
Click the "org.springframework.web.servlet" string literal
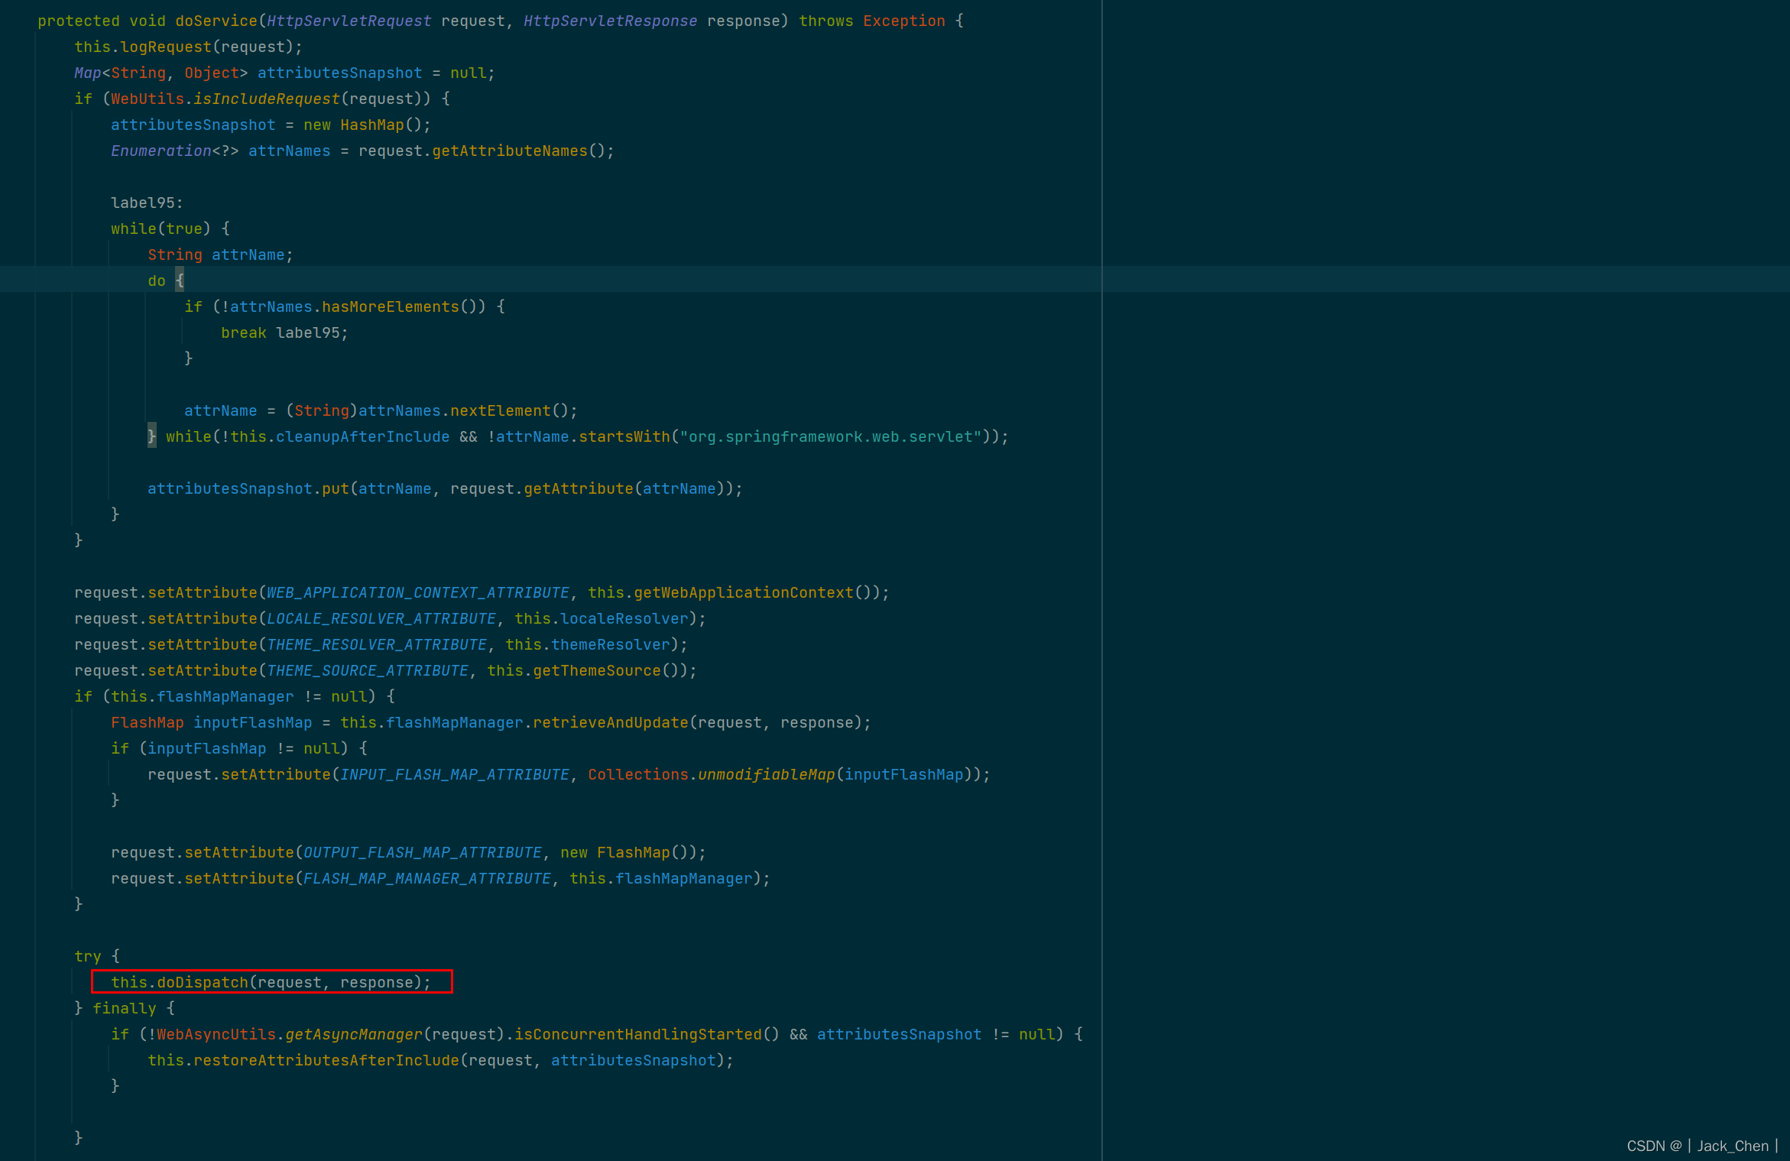pyautogui.click(x=830, y=436)
